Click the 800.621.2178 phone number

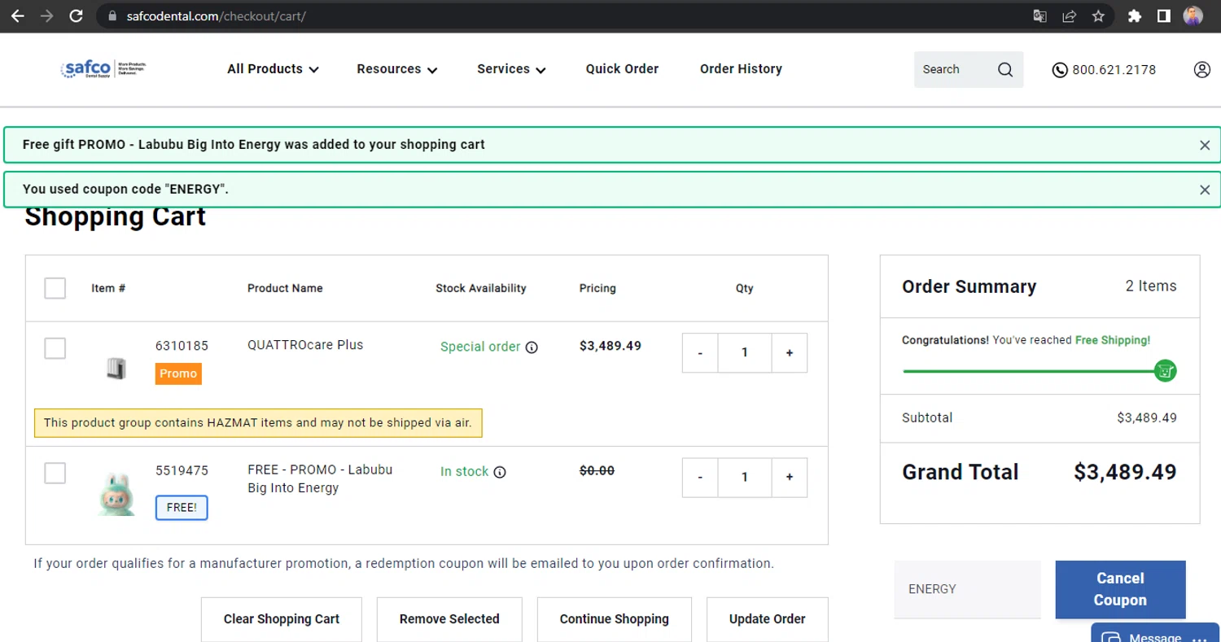pos(1114,70)
